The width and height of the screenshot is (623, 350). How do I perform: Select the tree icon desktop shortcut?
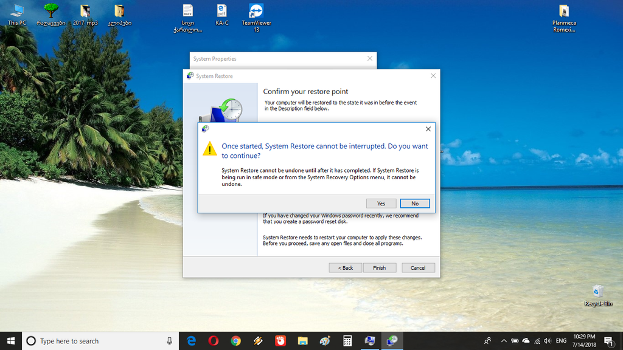(x=51, y=15)
